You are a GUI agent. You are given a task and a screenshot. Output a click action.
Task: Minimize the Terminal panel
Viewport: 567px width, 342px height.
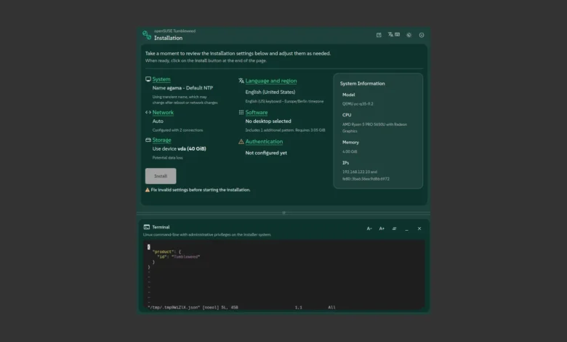pyautogui.click(x=406, y=228)
